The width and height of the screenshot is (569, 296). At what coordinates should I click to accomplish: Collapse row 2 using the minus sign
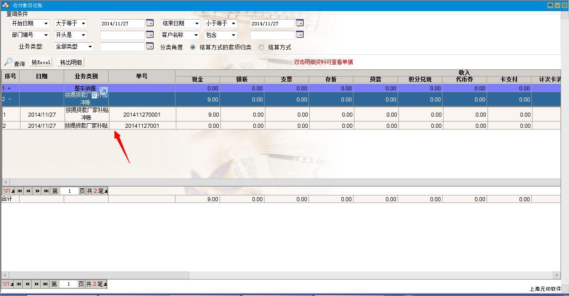coord(9,99)
